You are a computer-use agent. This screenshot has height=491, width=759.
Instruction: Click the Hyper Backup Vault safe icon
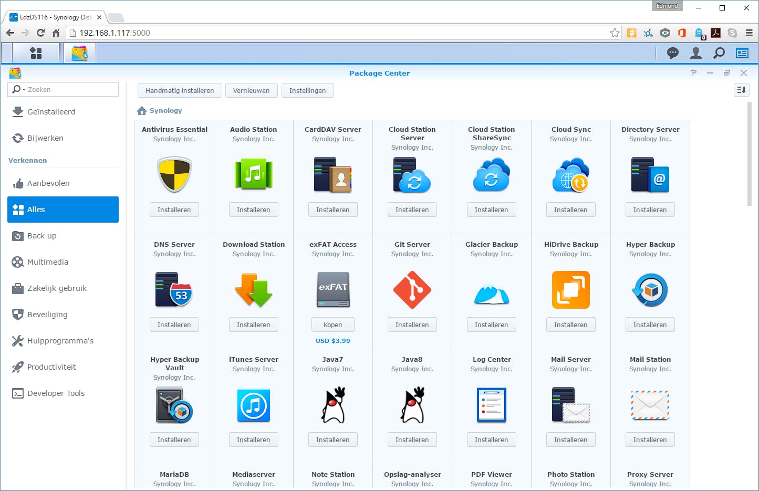(x=174, y=405)
